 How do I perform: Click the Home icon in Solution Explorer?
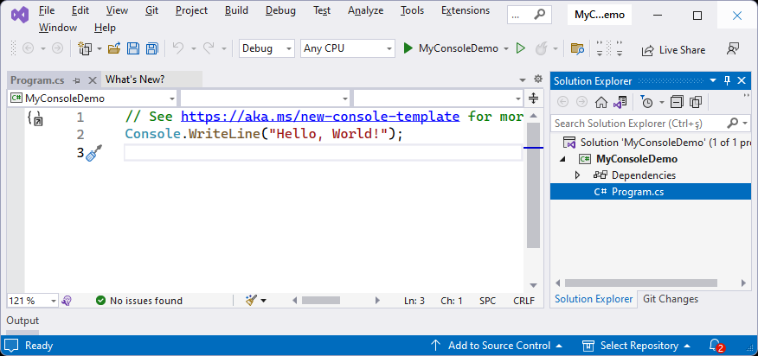click(x=601, y=102)
